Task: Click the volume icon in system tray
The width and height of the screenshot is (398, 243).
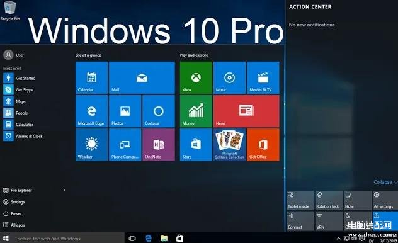Action: pyautogui.click(x=355, y=238)
